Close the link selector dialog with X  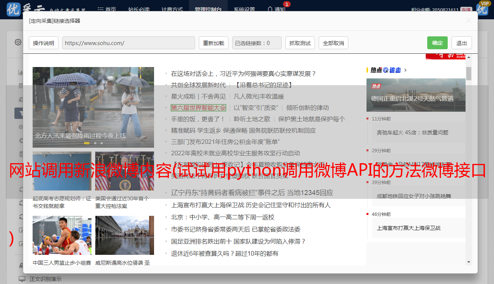(x=469, y=21)
